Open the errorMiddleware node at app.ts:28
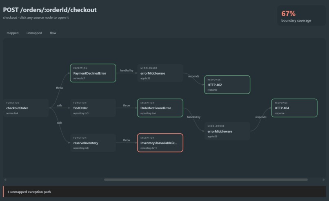The width and height of the screenshot is (329, 201). [x=227, y=131]
